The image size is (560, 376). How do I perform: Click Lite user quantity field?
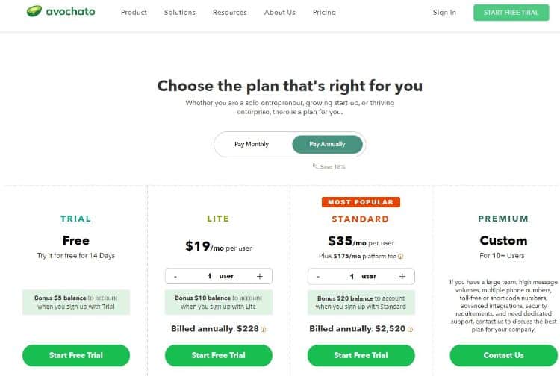tap(220, 276)
